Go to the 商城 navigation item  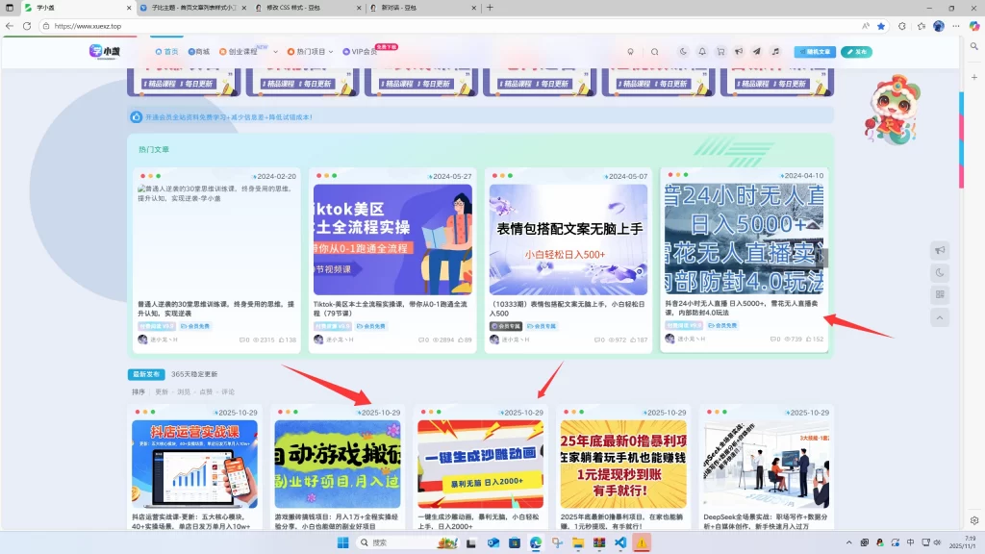coord(199,52)
